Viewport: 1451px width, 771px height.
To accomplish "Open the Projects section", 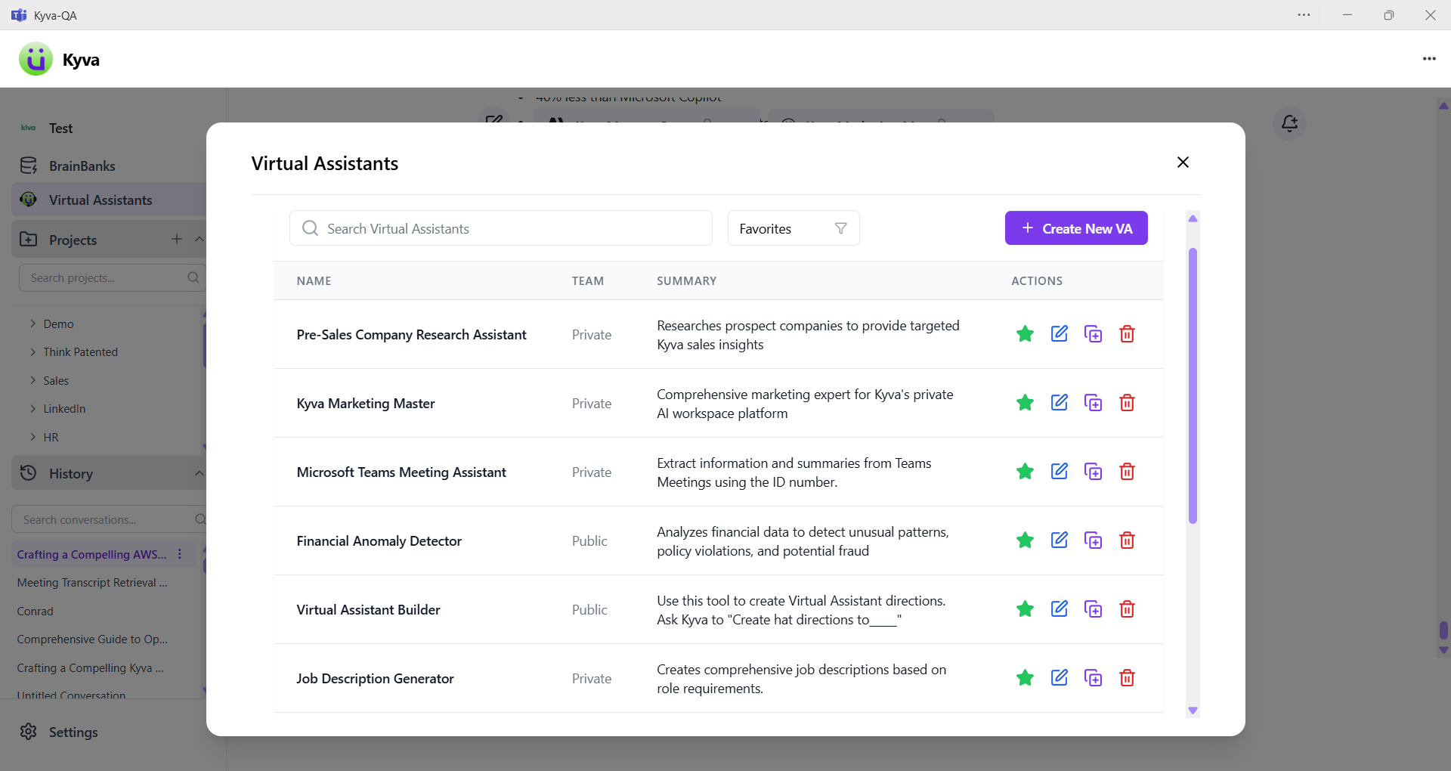I will (x=73, y=240).
